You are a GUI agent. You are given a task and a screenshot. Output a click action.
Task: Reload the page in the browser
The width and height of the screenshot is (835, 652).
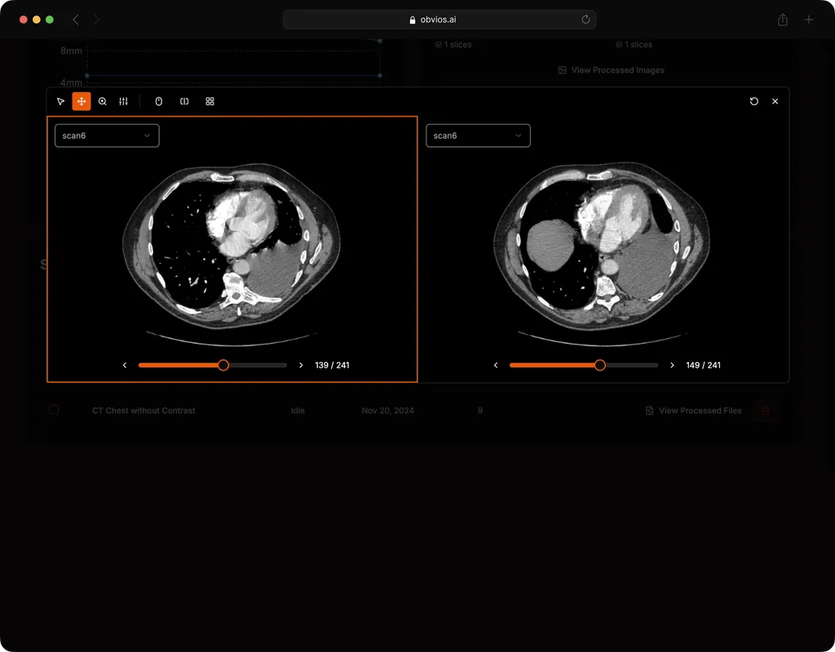585,20
